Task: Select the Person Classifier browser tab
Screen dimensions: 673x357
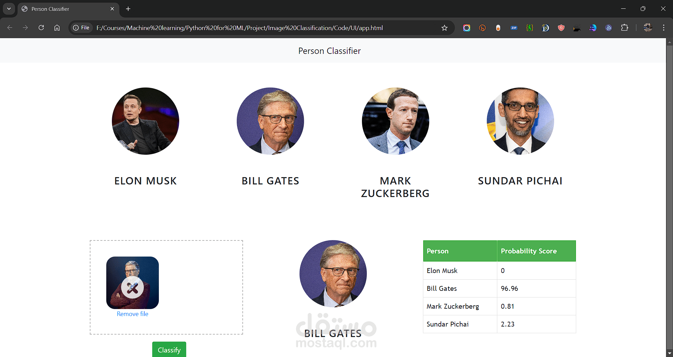Action: pyautogui.click(x=68, y=9)
